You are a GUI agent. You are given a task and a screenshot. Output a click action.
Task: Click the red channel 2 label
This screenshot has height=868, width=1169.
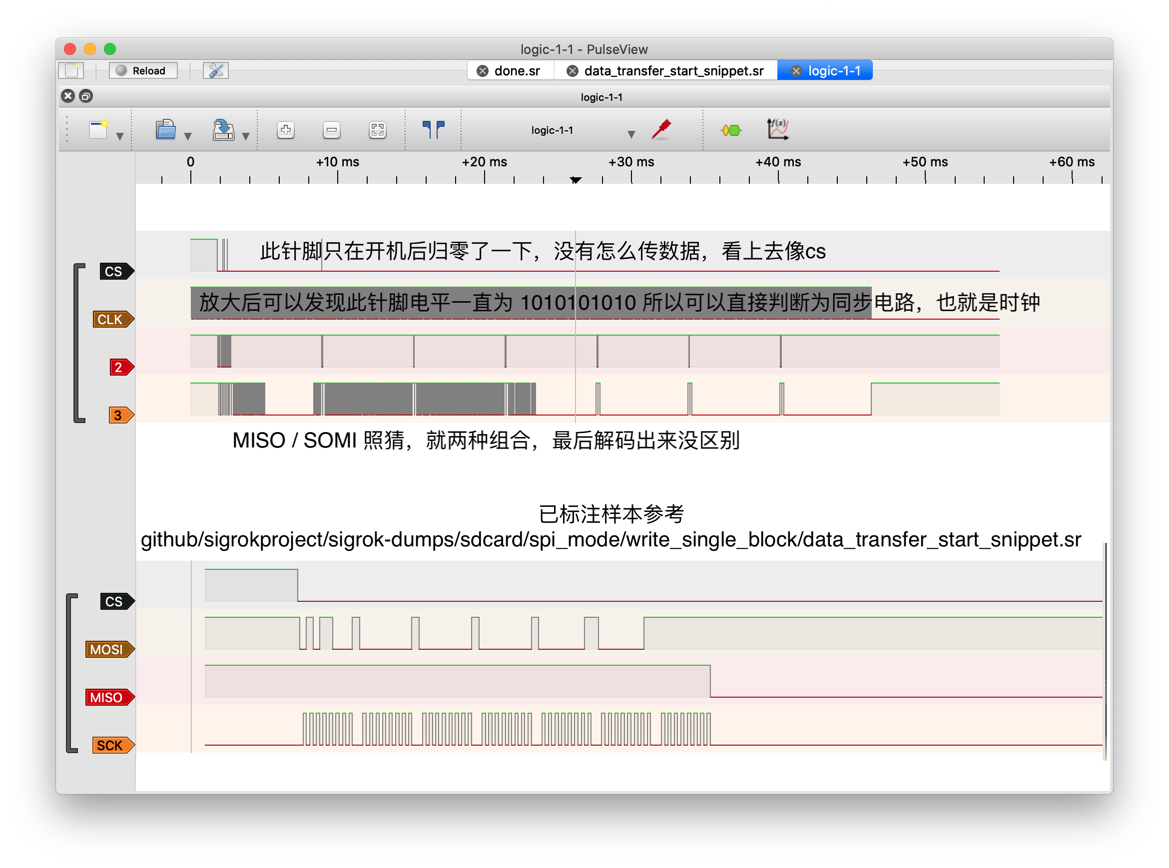(121, 367)
